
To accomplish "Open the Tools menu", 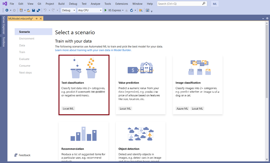I will coord(108,3).
